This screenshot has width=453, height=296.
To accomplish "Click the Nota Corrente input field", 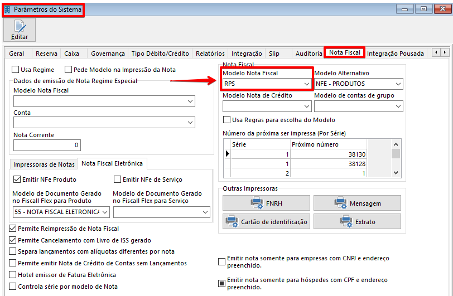I will [x=47, y=145].
